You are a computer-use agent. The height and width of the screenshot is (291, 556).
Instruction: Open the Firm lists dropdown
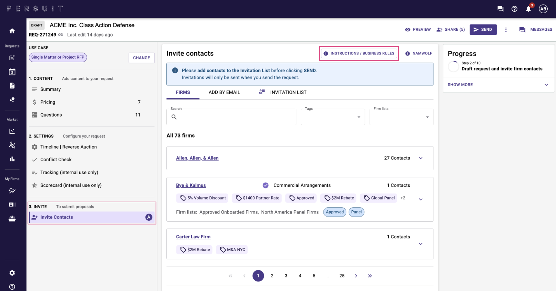pyautogui.click(x=401, y=117)
